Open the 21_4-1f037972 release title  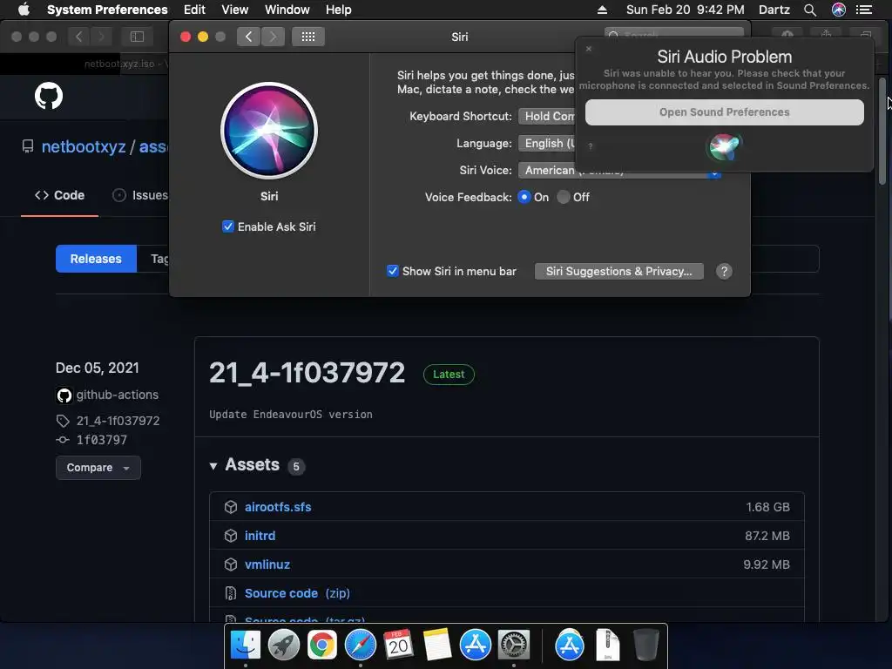307,373
